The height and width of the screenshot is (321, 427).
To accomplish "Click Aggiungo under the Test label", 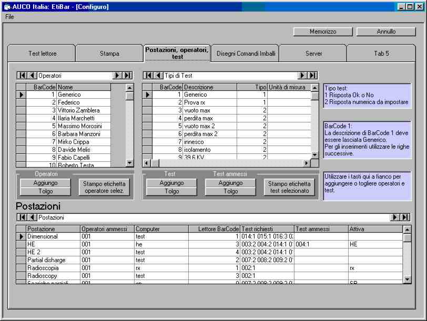I will coord(171,183).
